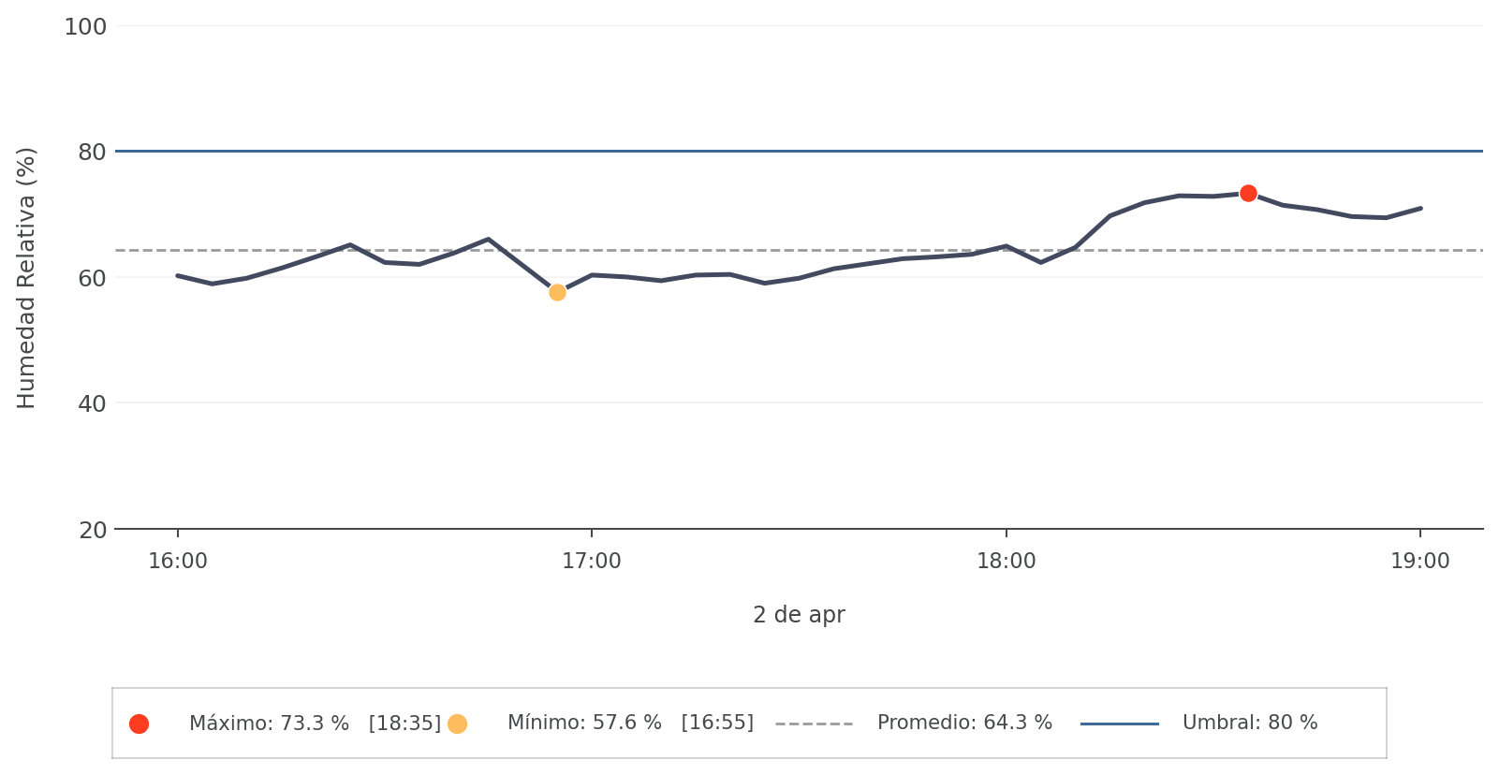Click the blue Umbral legend line sample
The height and width of the screenshot is (775, 1499).
(x=1119, y=724)
